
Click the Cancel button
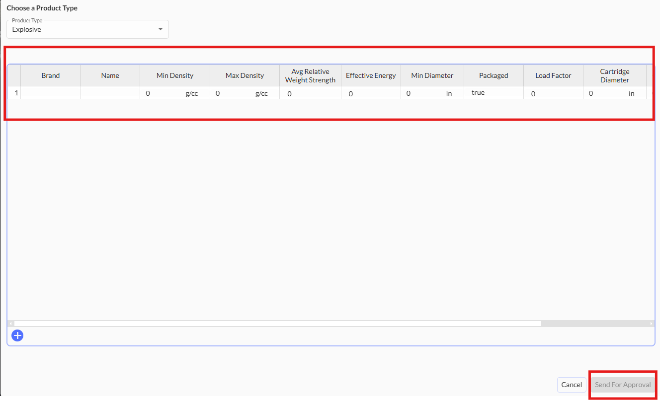[x=571, y=385]
